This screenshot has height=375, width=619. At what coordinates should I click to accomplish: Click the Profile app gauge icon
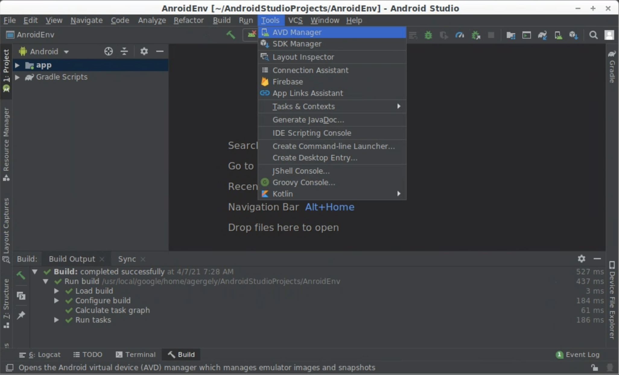459,35
